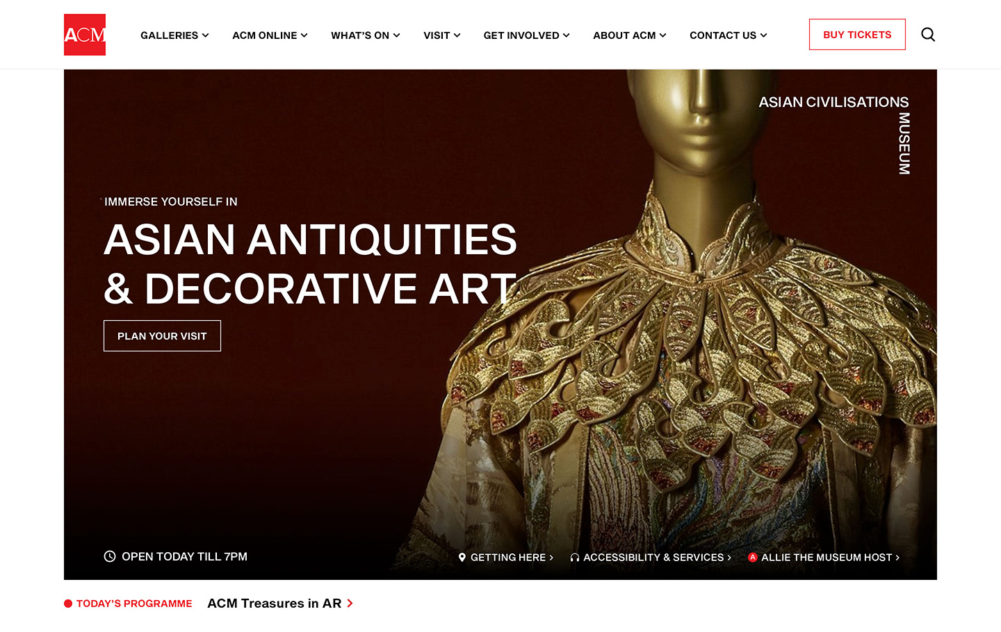Image resolution: width=1001 pixels, height=632 pixels.
Task: Open the search magnifier icon
Action: click(x=928, y=35)
